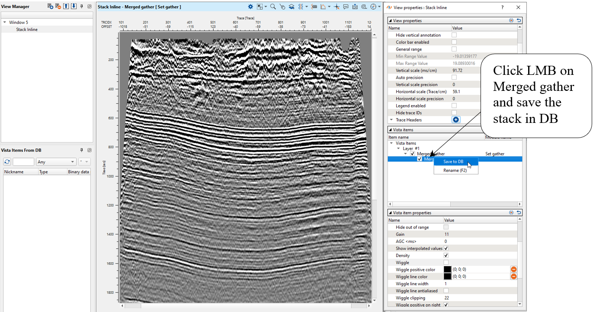Click the Wiggle positive color black swatch
Screen dimensions: 593x312
click(447, 270)
